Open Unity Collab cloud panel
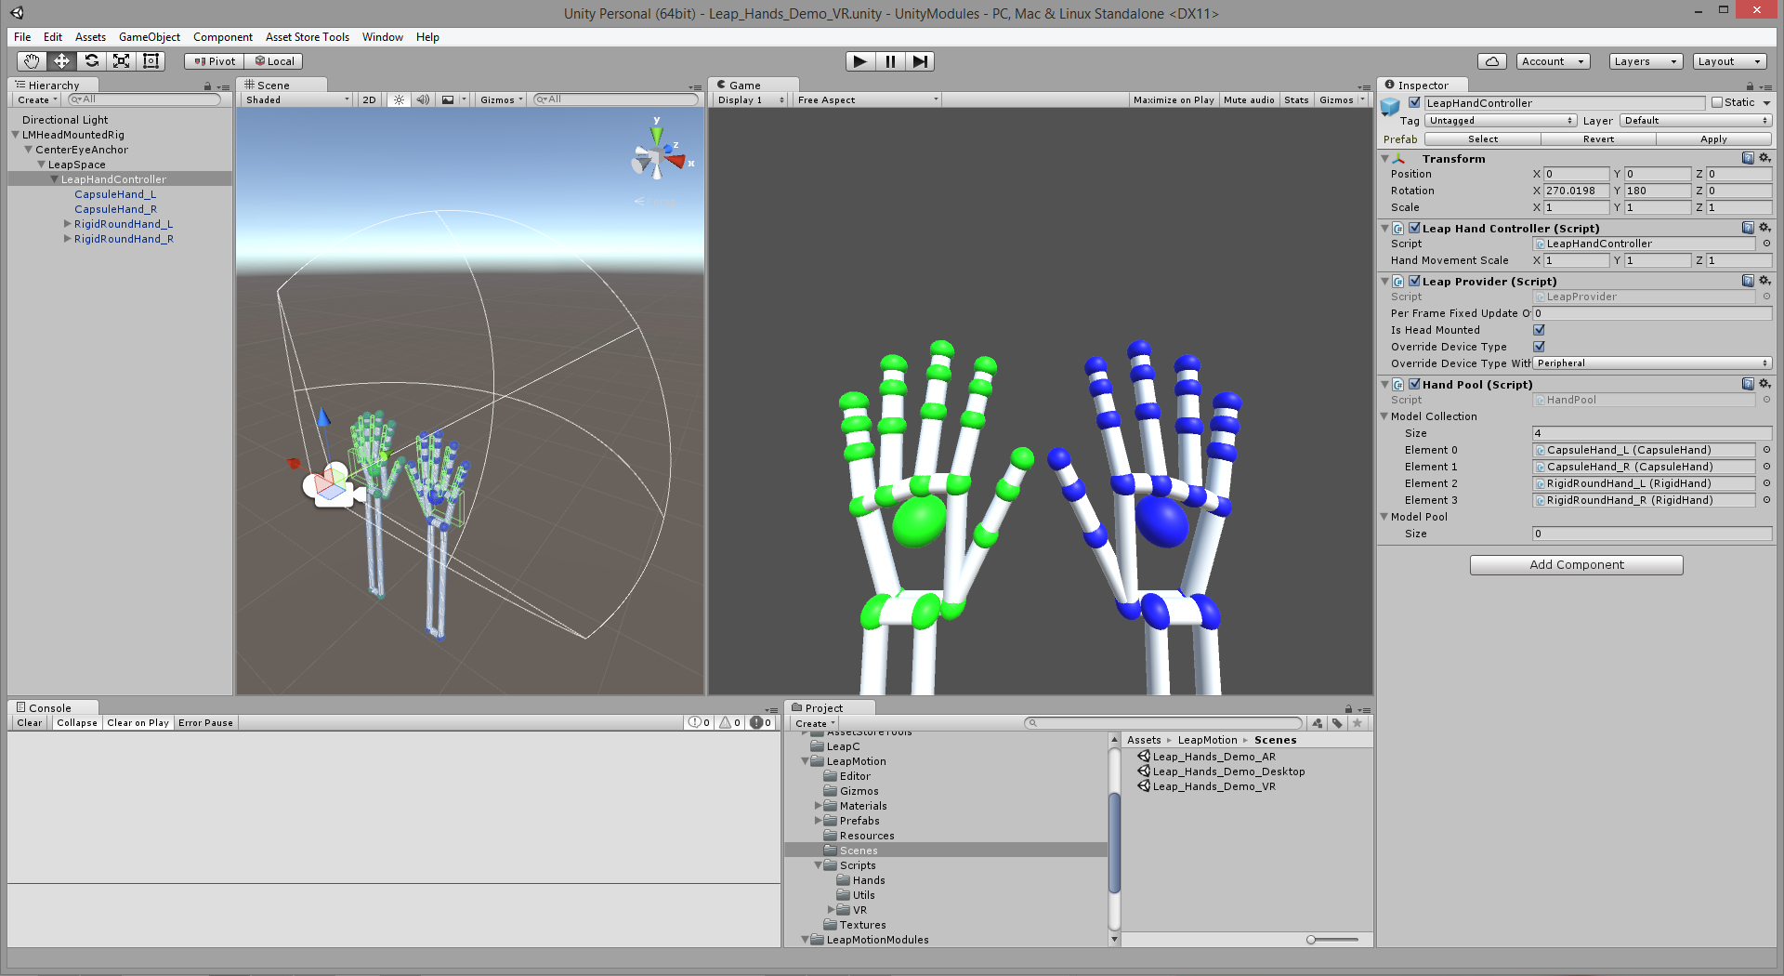This screenshot has width=1784, height=976. click(1491, 60)
